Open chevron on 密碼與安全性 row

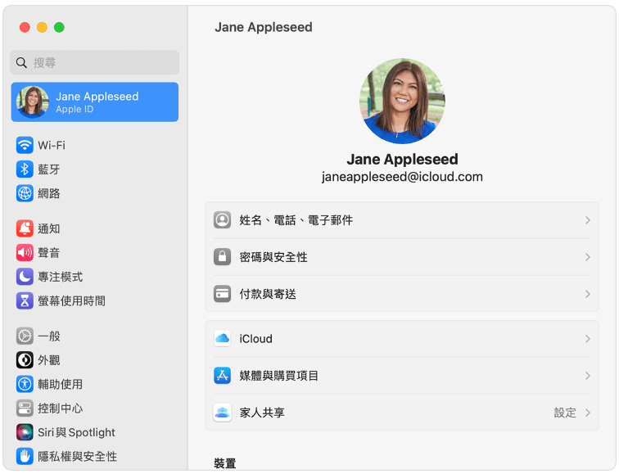[587, 257]
